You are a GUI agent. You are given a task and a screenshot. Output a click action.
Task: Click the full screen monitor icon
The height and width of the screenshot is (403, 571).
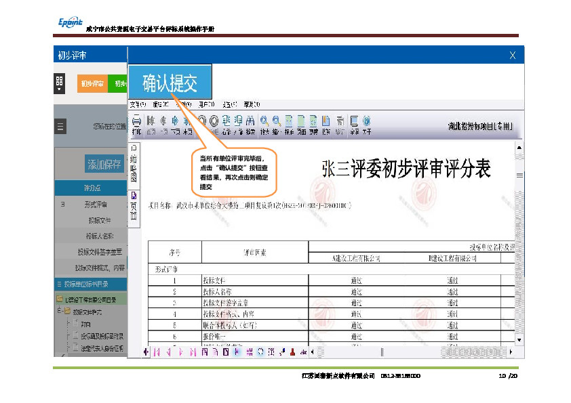pyautogui.click(x=354, y=123)
